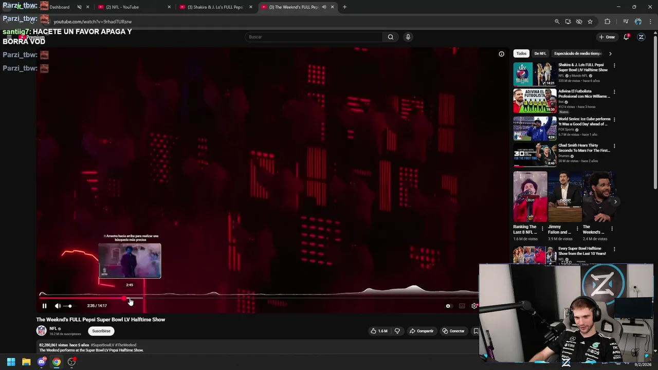Select the De NFL filter chip
This screenshot has width=658, height=370.
point(540,53)
